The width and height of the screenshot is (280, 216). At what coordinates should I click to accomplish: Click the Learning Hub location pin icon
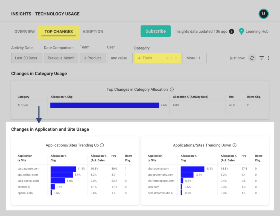[241, 31]
